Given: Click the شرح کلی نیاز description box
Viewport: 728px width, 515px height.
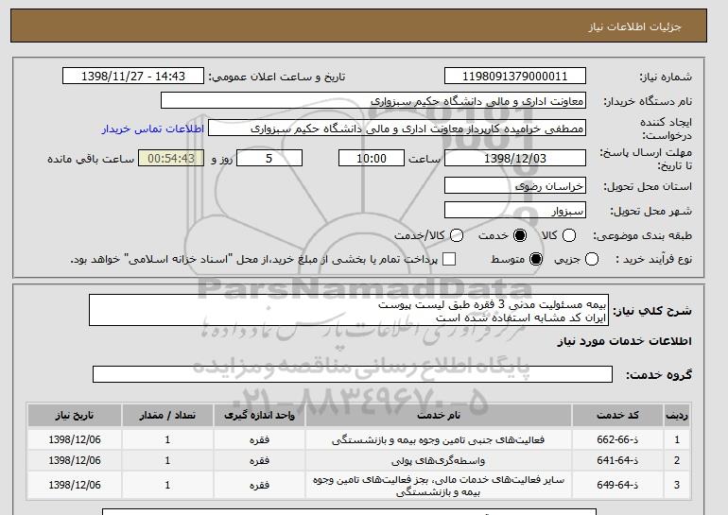Looking at the screenshot, I should tap(349, 310).
